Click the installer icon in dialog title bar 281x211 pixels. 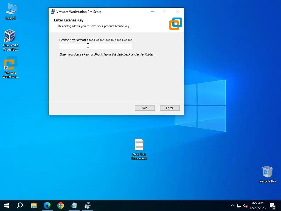pos(53,12)
